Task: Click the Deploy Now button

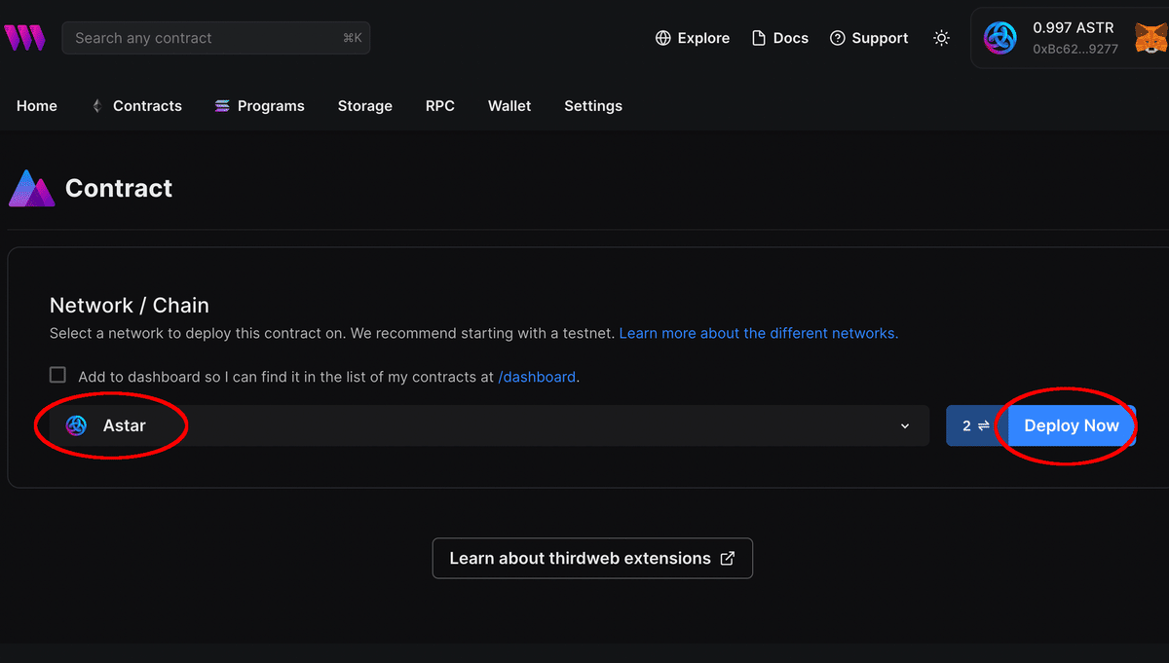Action: click(1072, 425)
